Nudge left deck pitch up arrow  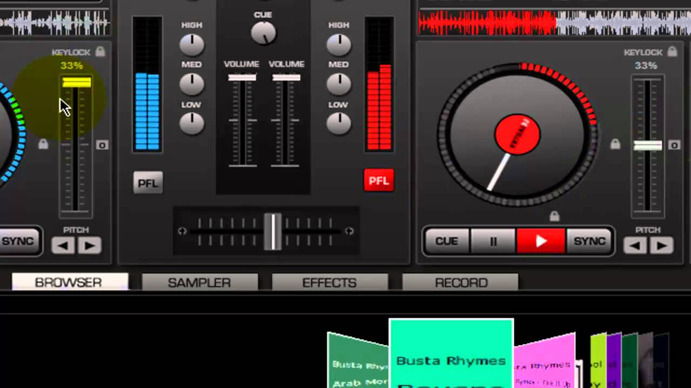pyautogui.click(x=89, y=246)
